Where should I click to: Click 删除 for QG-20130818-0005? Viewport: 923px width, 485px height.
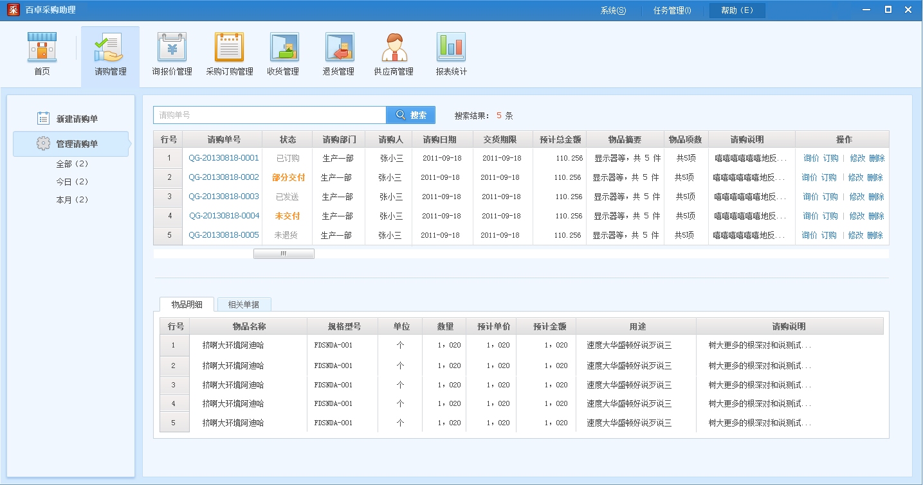click(x=875, y=235)
